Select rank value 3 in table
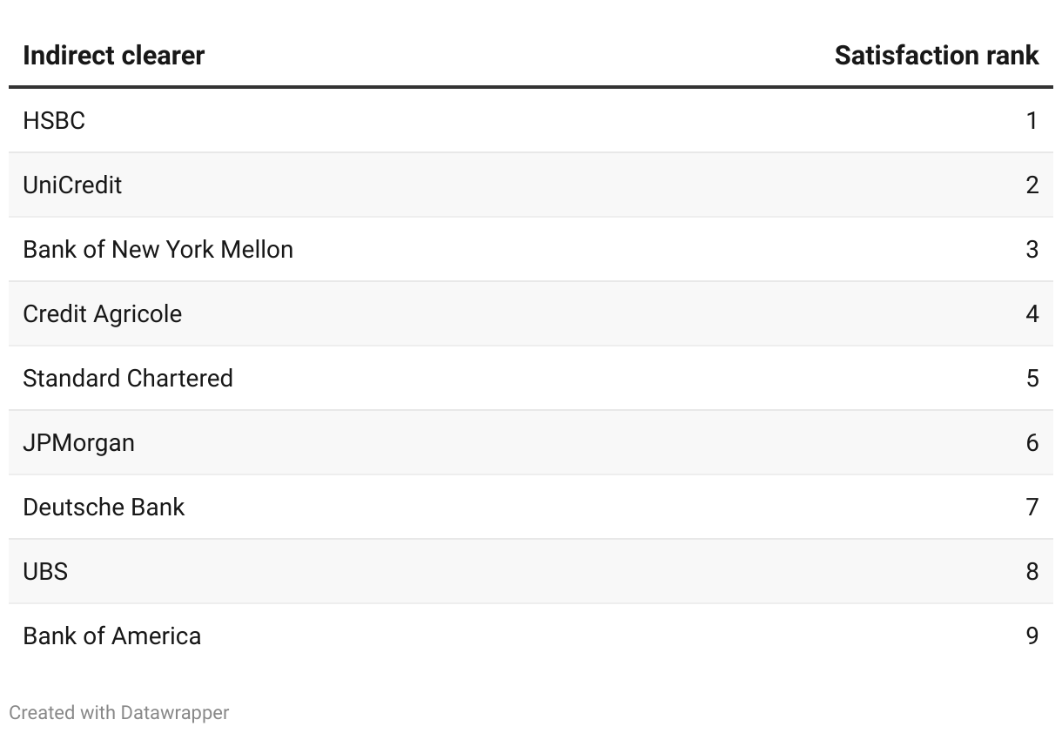Image resolution: width=1062 pixels, height=733 pixels. point(1032,249)
